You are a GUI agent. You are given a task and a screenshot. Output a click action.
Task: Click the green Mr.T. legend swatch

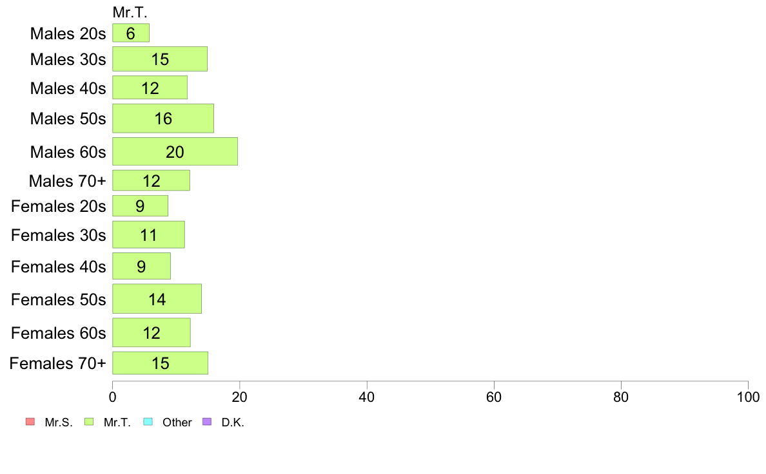[x=89, y=422]
